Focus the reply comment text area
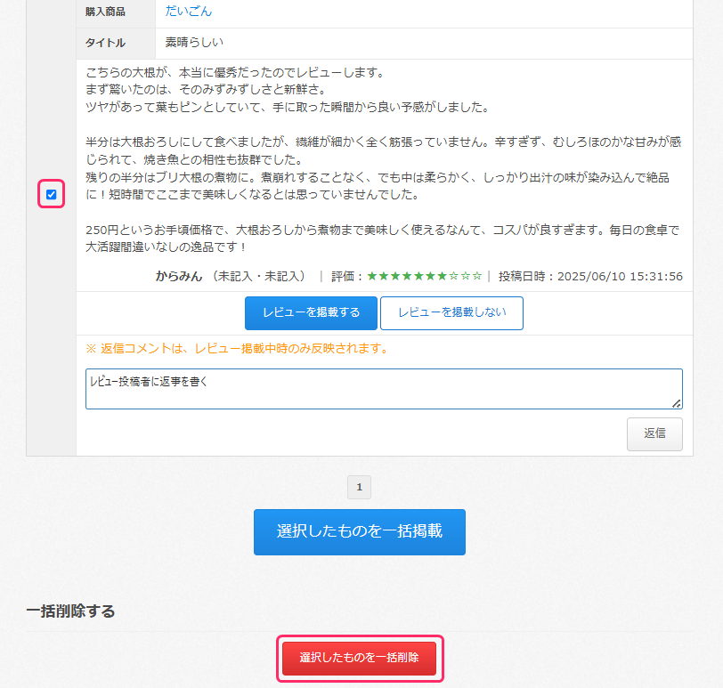This screenshot has height=688, width=723. (383, 389)
